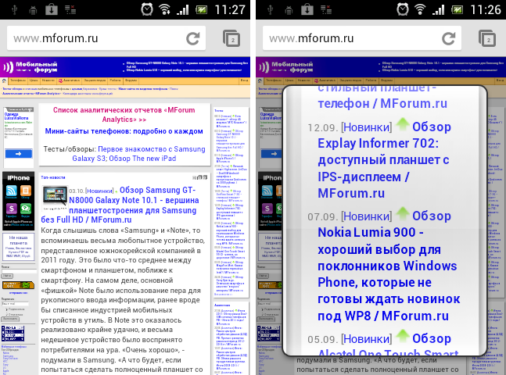Viewport: 506px width, 375px height.
Task: Tap the Мобильный форум logo on the left screen
Action: (30, 66)
